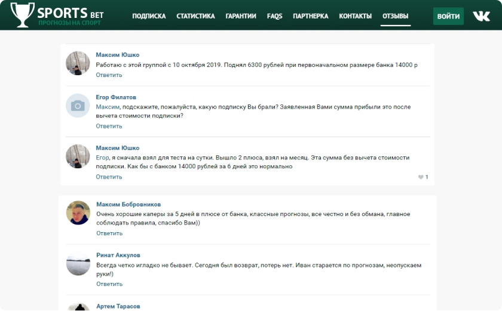This screenshot has width=502, height=311.
Task: Open Артем Тарасов's profile name link
Action: [x=118, y=306]
